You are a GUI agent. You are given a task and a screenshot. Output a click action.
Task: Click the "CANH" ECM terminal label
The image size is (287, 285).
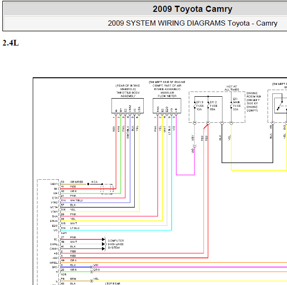tap(54, 249)
